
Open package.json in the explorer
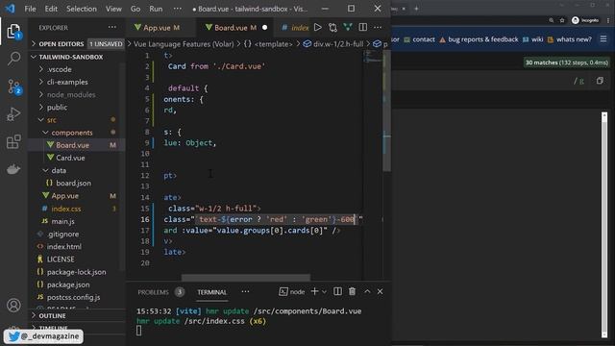[68, 284]
